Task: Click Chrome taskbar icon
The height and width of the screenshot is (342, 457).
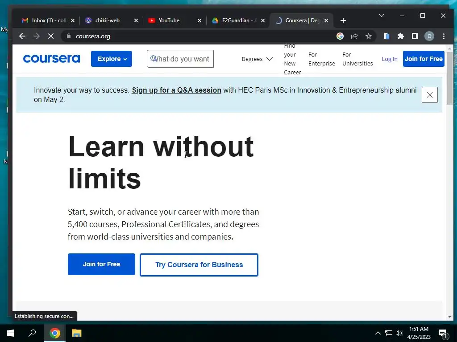Action: click(x=55, y=333)
